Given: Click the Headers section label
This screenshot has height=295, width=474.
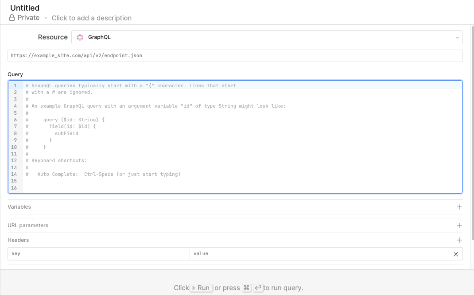Looking at the screenshot, I should [x=18, y=240].
